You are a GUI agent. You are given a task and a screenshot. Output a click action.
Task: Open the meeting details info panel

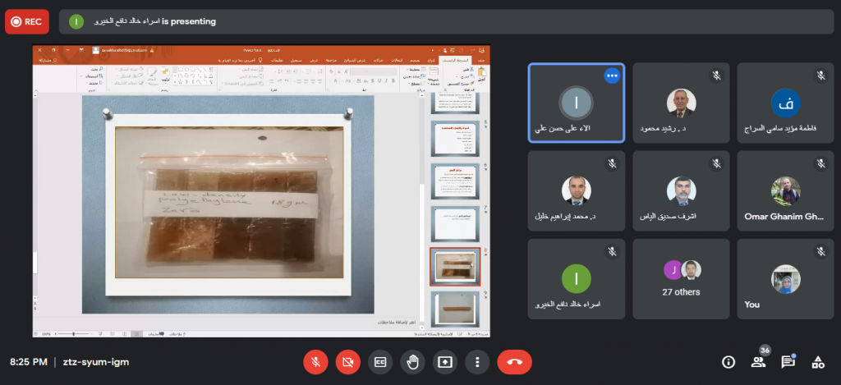click(x=728, y=361)
